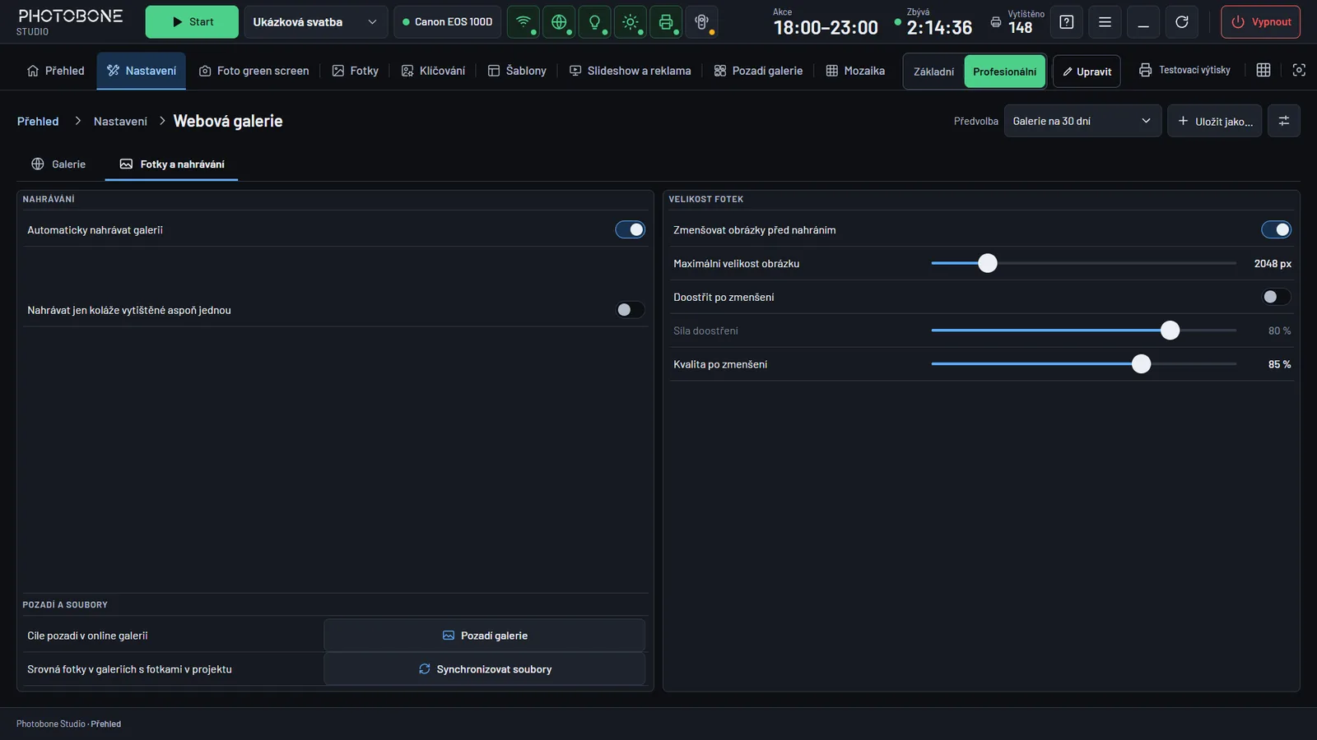1317x740 pixels.
Task: Click Synchronizovat soubory button
Action: (x=485, y=669)
